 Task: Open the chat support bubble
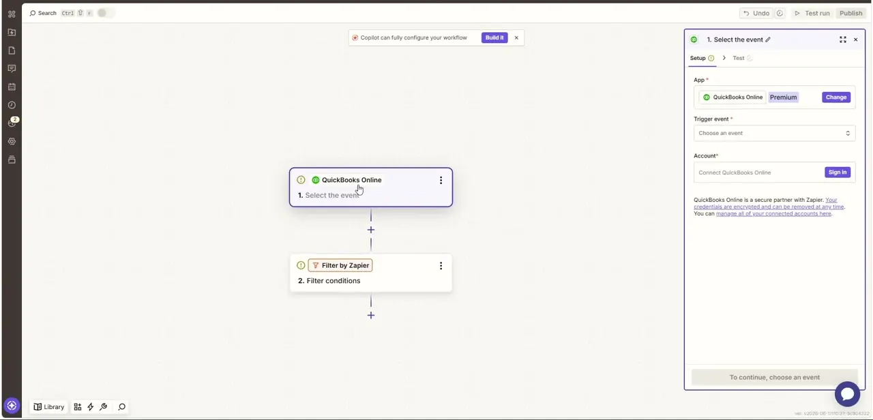point(847,394)
